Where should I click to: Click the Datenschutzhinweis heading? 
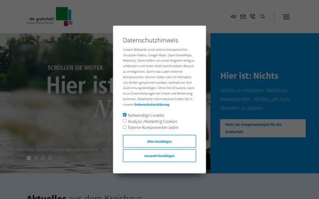(x=150, y=40)
